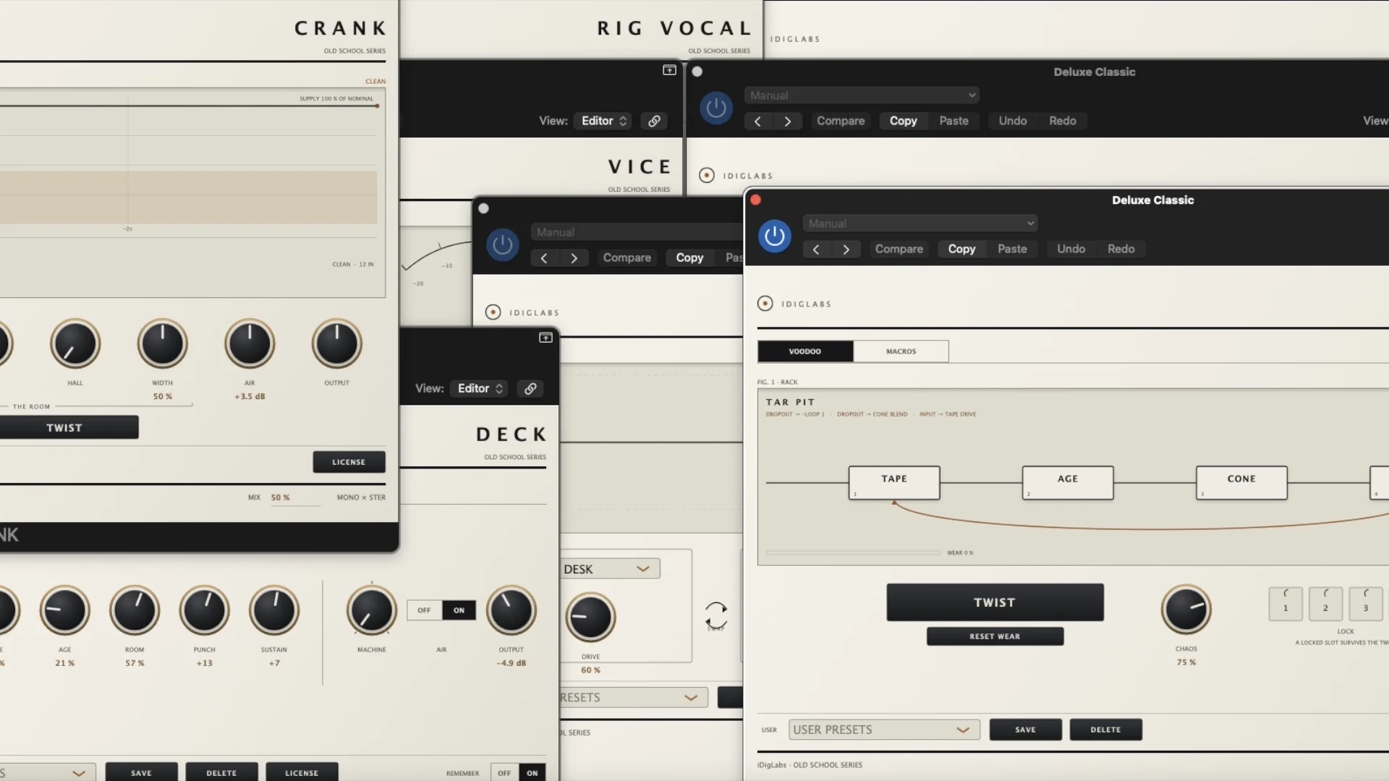This screenshot has width=1389, height=781.
Task: Click Paste in the frontmost Deluxe Classic window
Action: click(1012, 249)
